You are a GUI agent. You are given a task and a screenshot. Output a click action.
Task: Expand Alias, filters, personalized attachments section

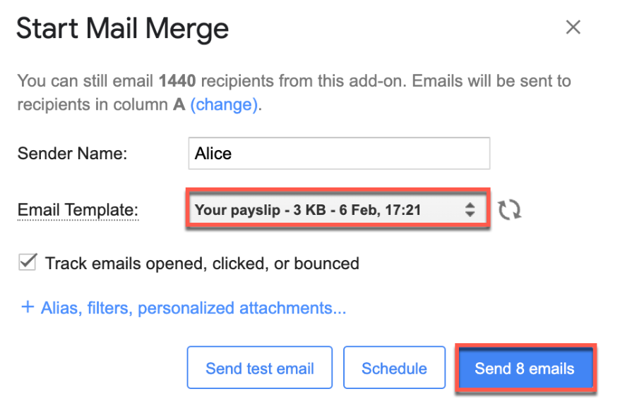pyautogui.click(x=181, y=307)
